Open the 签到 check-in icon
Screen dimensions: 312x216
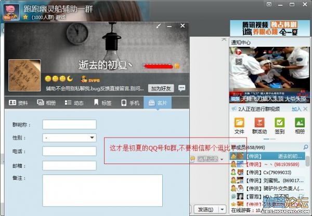(280, 126)
